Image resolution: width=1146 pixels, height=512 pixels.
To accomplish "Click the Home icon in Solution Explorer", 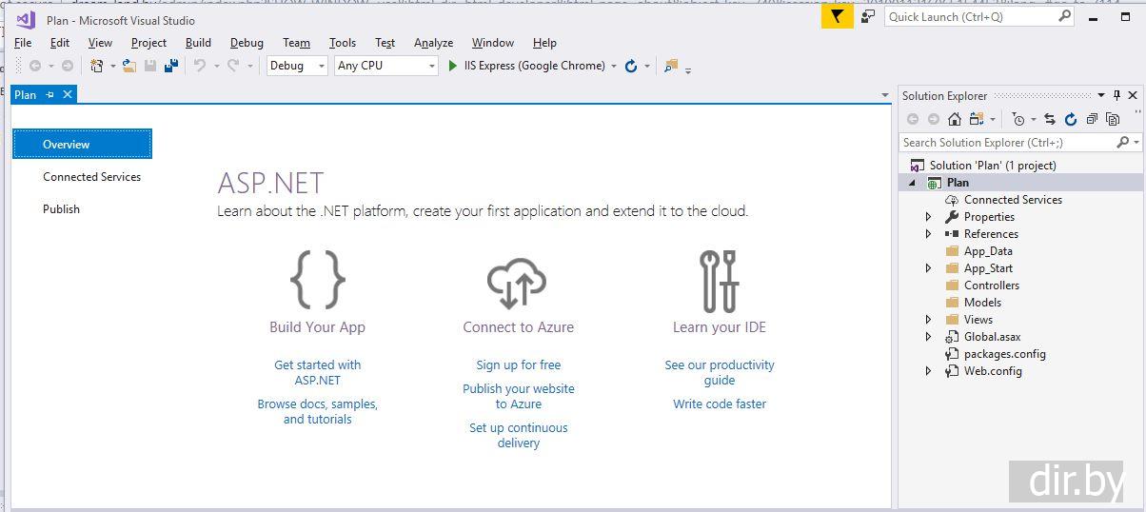I will pos(955,119).
